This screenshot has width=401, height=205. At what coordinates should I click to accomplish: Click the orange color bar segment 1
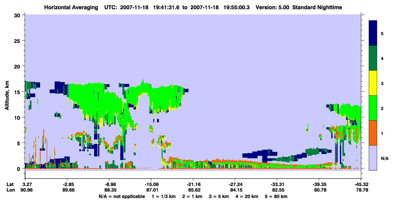coord(373,133)
